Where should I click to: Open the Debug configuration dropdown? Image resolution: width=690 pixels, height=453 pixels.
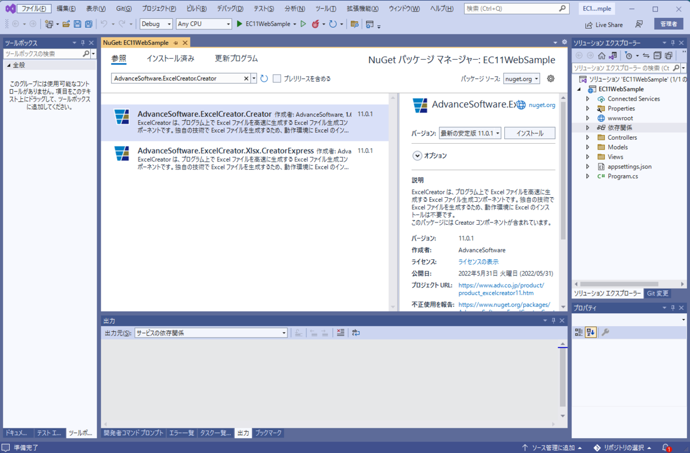pos(156,24)
